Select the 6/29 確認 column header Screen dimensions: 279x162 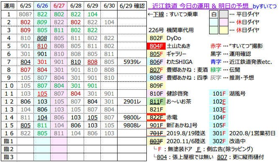(132, 6)
